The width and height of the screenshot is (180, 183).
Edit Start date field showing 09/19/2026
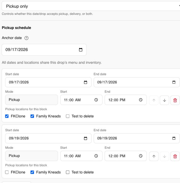[x=48, y=138]
